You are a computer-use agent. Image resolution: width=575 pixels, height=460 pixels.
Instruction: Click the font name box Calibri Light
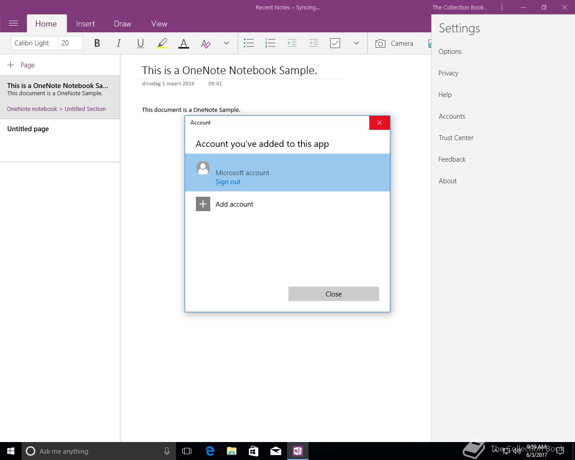tap(34, 43)
